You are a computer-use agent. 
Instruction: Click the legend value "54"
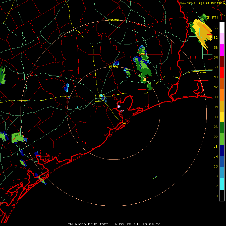pyautogui.click(x=216, y=57)
